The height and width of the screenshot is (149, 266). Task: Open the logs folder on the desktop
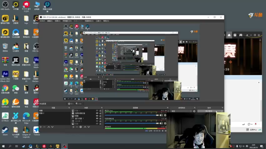[x=26, y=20]
